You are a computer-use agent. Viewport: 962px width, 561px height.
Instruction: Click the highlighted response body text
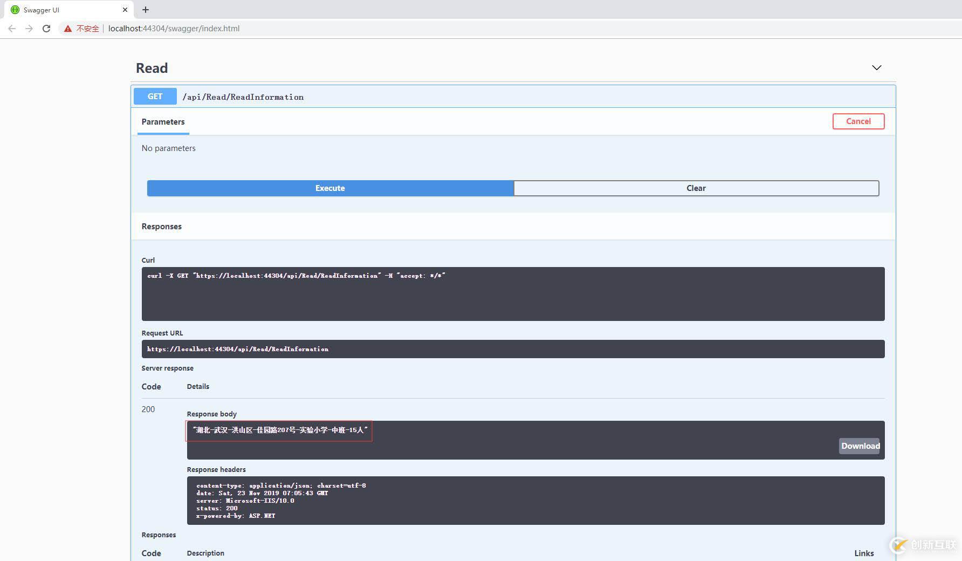[279, 432]
